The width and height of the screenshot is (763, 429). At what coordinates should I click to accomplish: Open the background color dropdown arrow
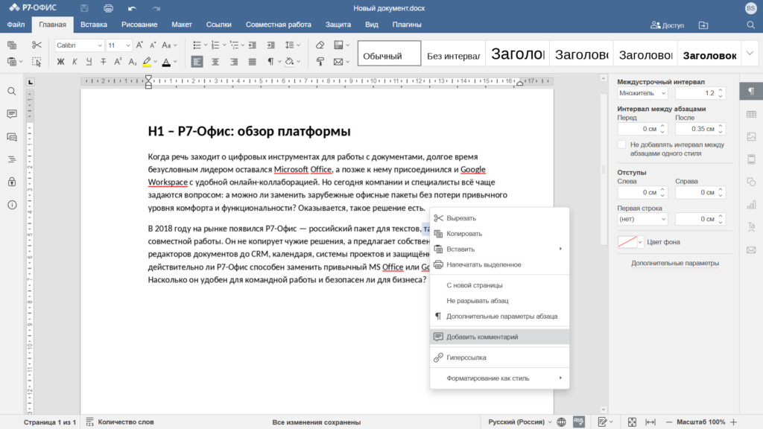pyautogui.click(x=640, y=242)
